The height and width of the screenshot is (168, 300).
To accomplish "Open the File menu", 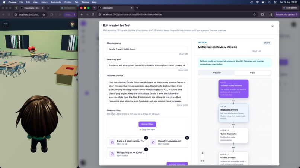I will [x=21, y=2].
